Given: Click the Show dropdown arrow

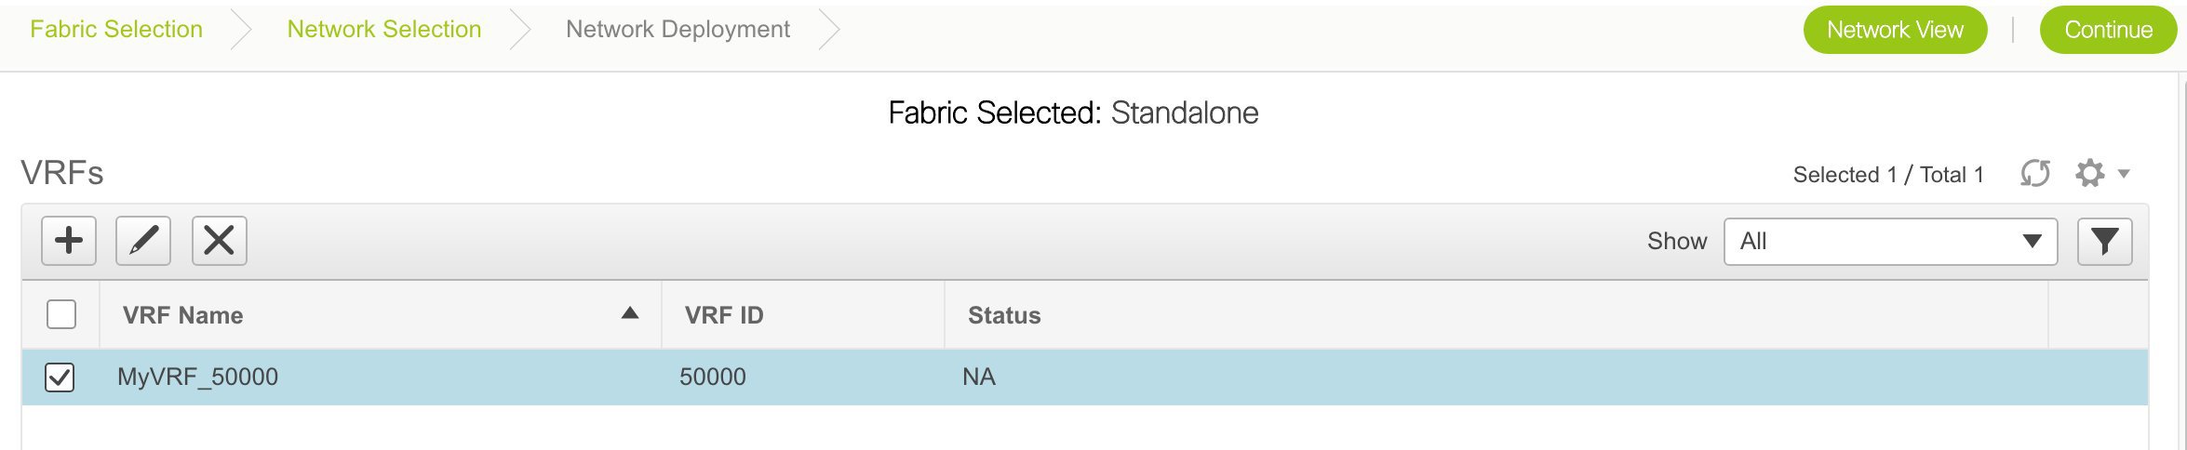Looking at the screenshot, I should point(2033,242).
